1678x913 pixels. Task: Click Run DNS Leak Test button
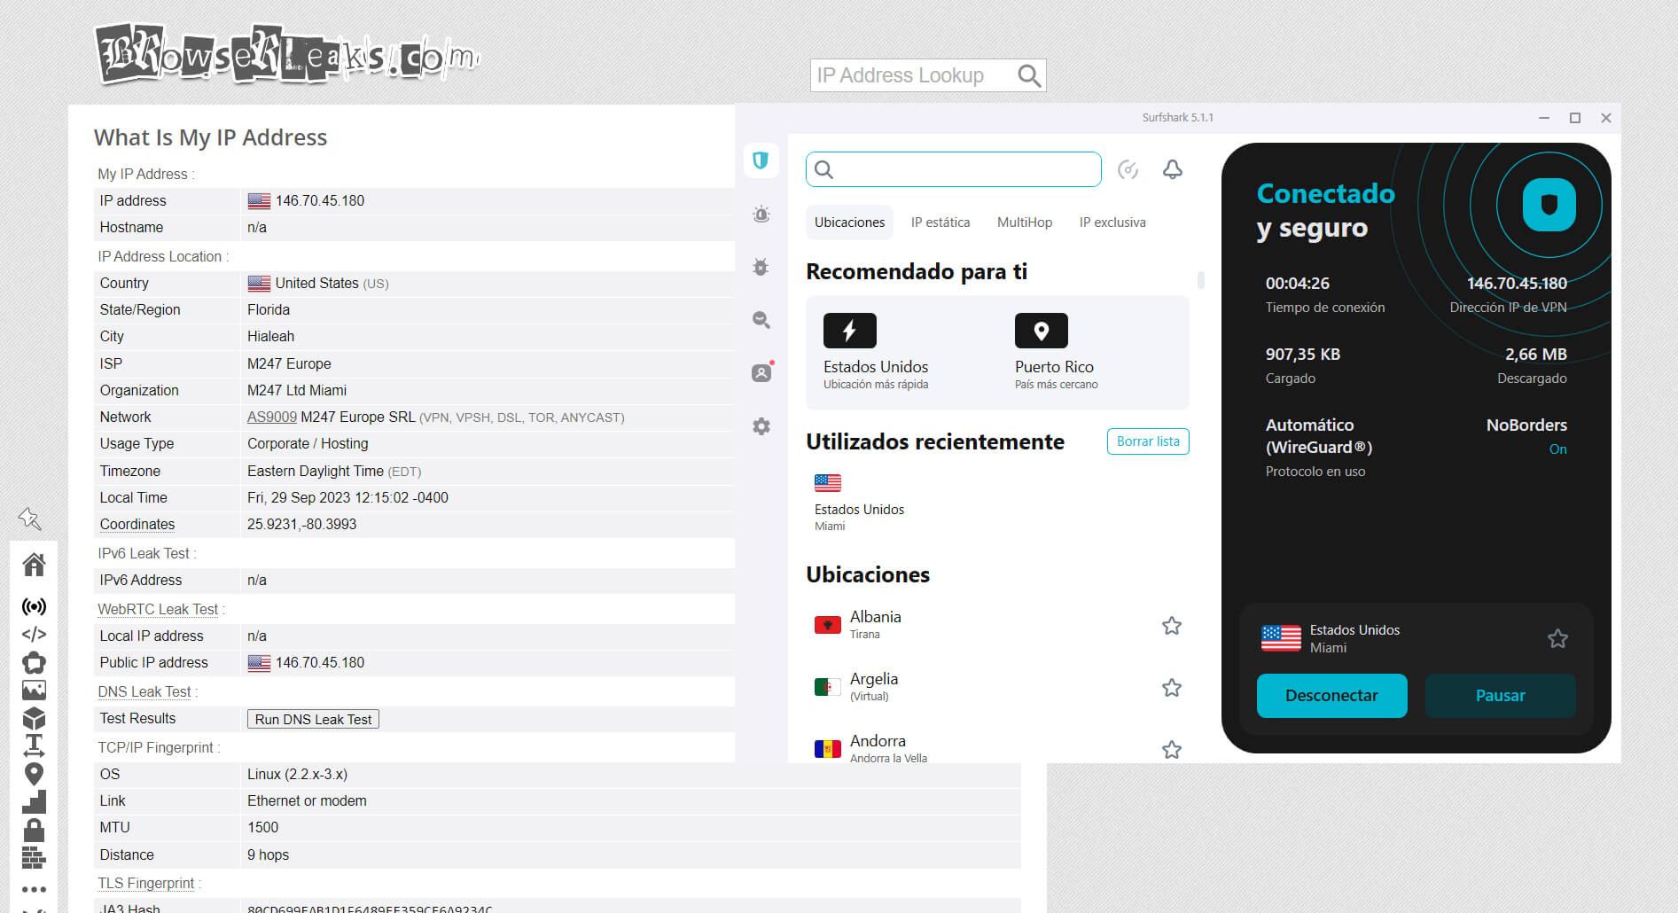313,719
